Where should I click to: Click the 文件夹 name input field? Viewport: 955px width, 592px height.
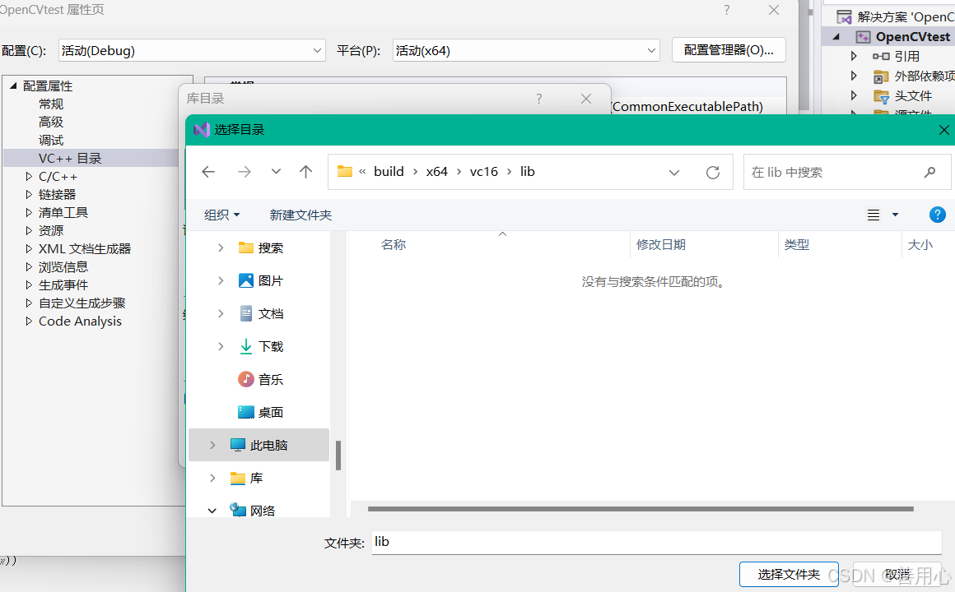tap(657, 542)
